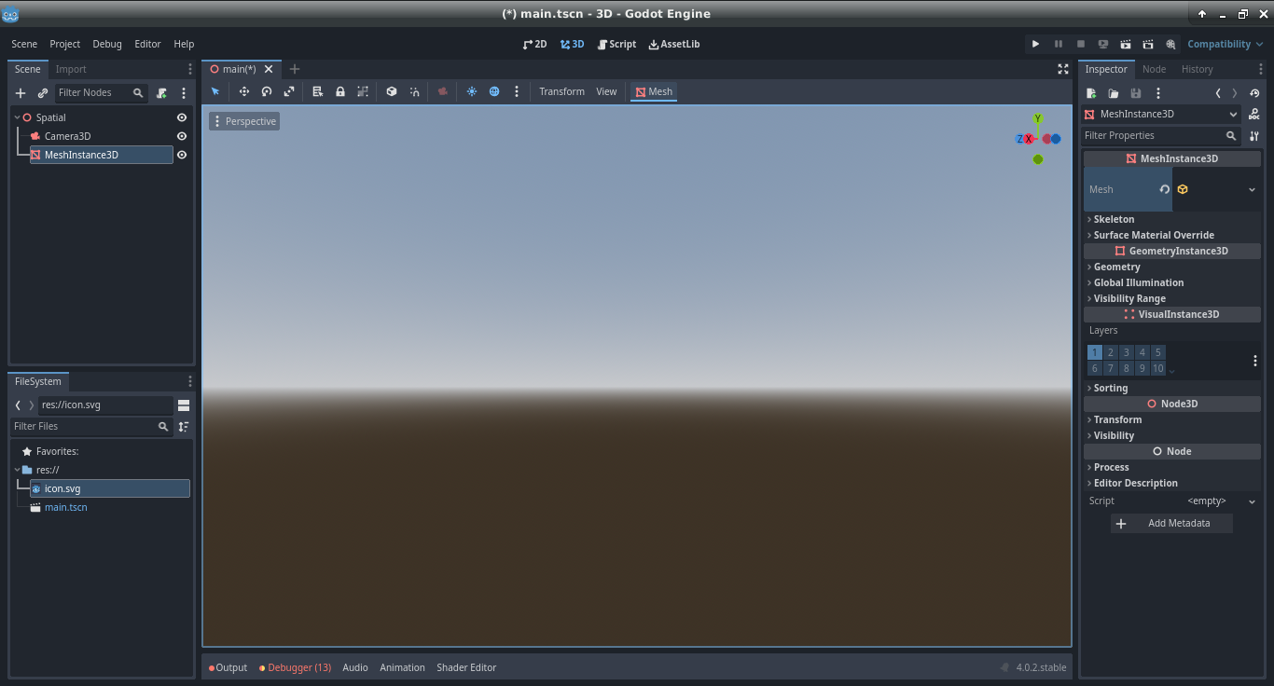The height and width of the screenshot is (686, 1274).
Task: Hide the Spatial node
Action: click(182, 117)
